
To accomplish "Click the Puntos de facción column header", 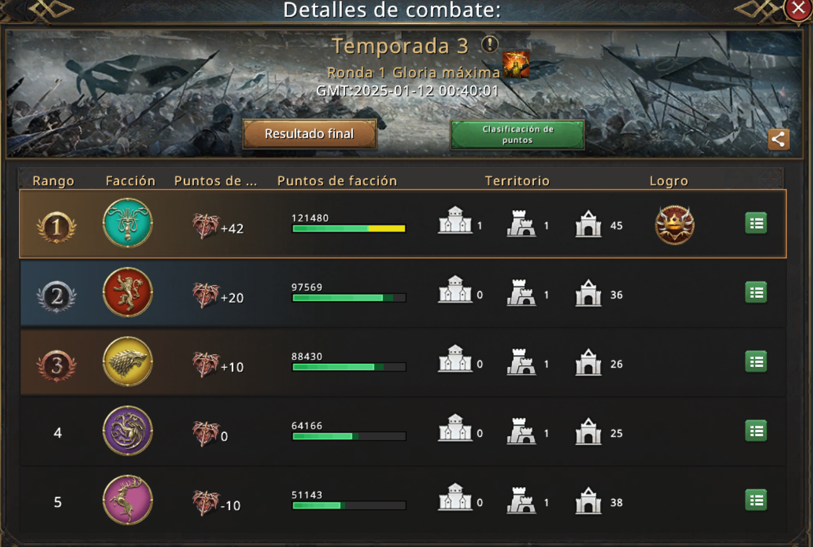I will tap(337, 181).
